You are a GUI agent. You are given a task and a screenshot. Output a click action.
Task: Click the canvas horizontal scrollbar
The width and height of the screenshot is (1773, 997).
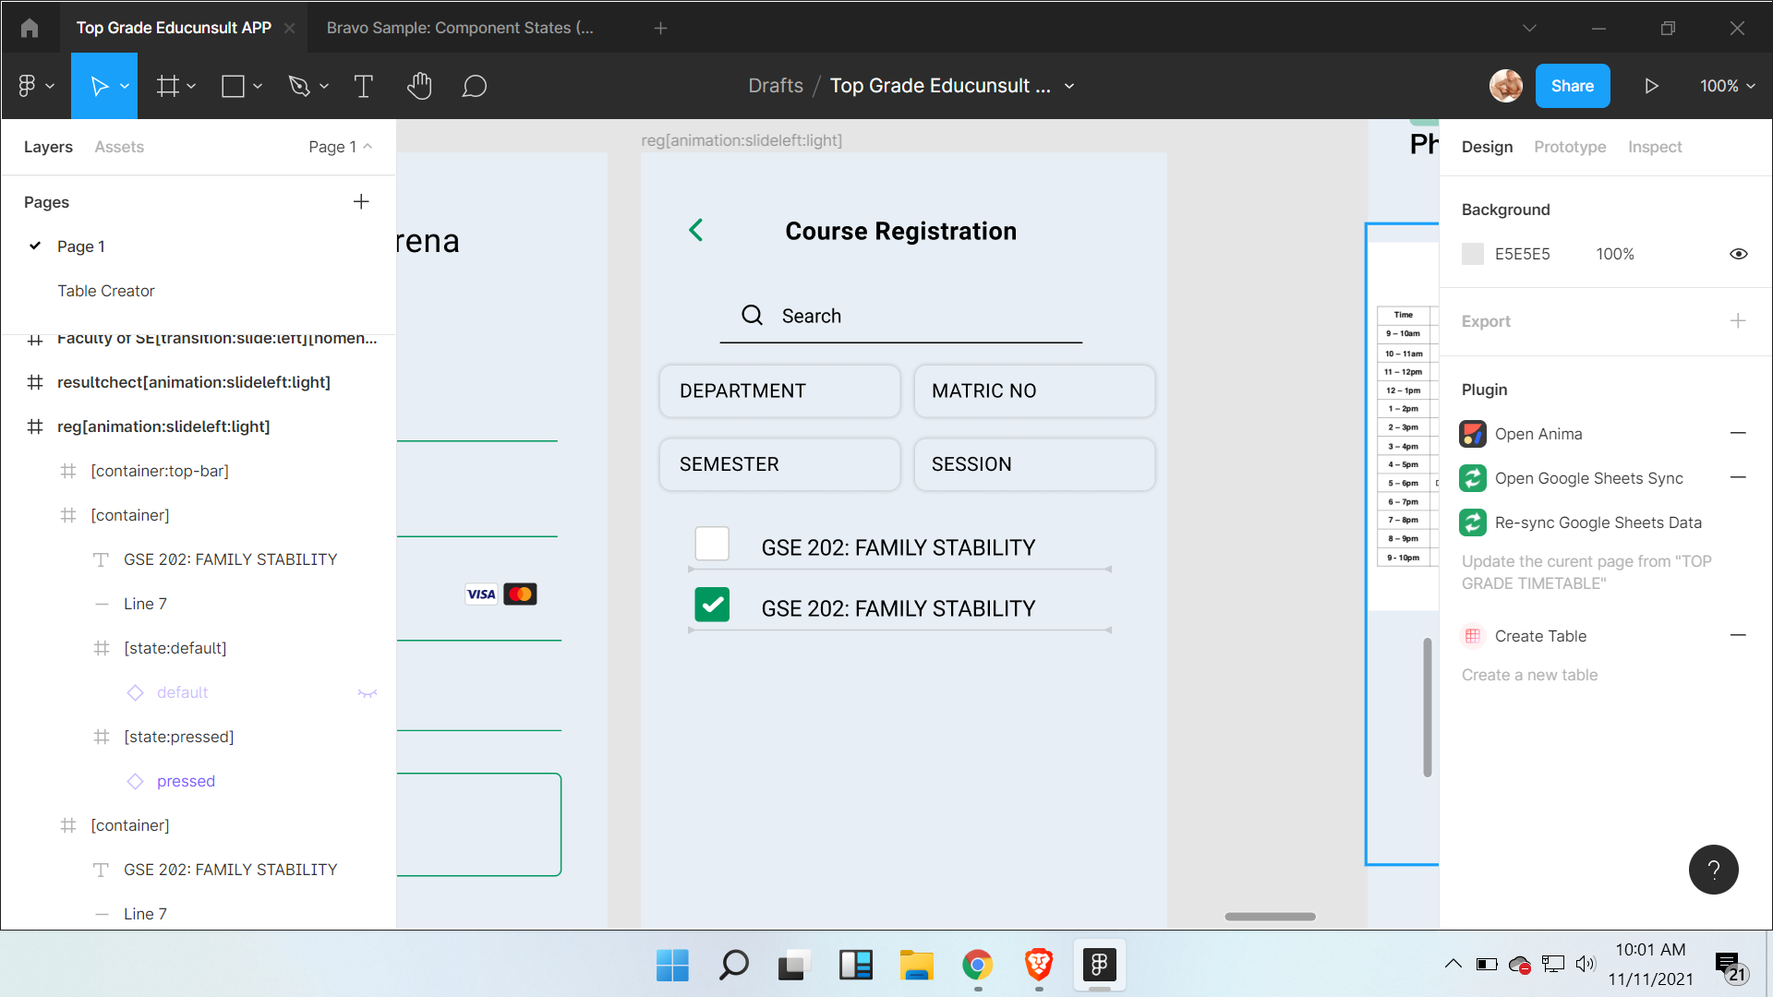point(1270,917)
